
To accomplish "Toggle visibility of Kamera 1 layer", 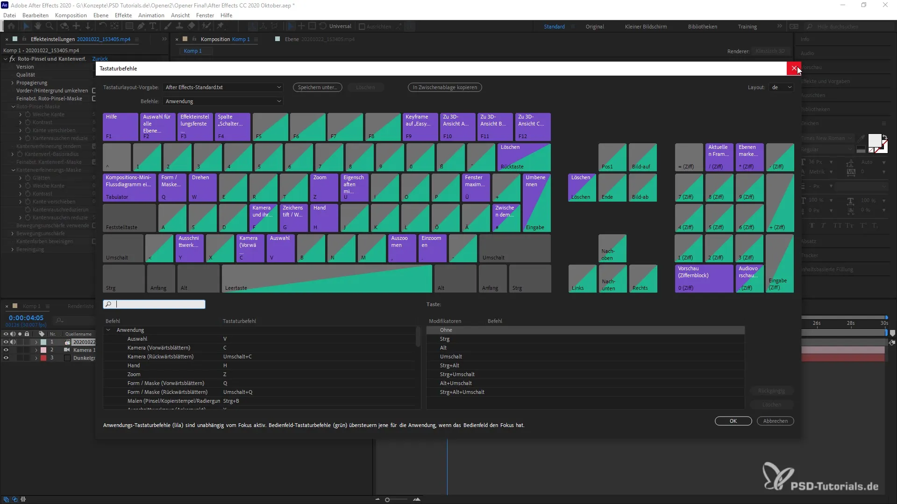I will (6, 350).
